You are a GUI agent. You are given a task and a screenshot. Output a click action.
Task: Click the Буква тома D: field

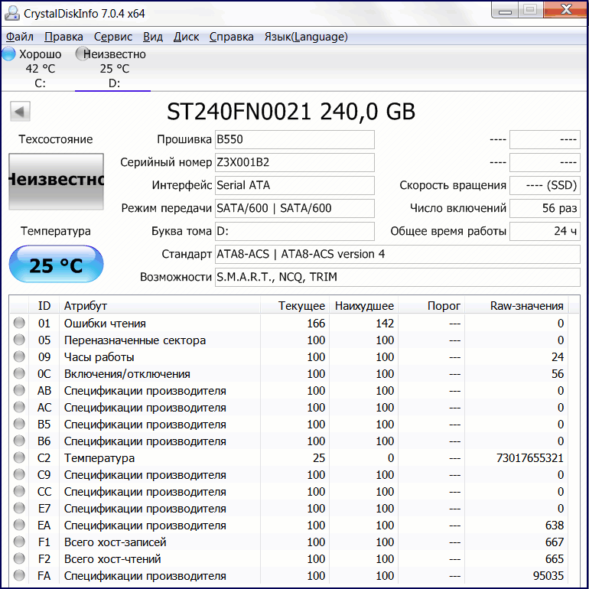[x=294, y=231]
